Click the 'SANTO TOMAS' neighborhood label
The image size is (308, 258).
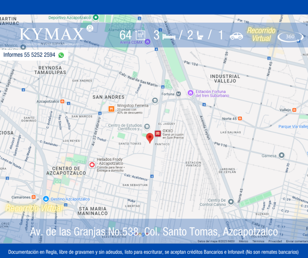pos(130,144)
